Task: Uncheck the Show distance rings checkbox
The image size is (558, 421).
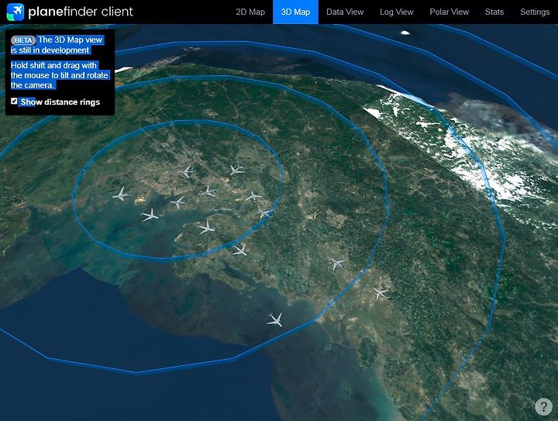Action: 14,102
